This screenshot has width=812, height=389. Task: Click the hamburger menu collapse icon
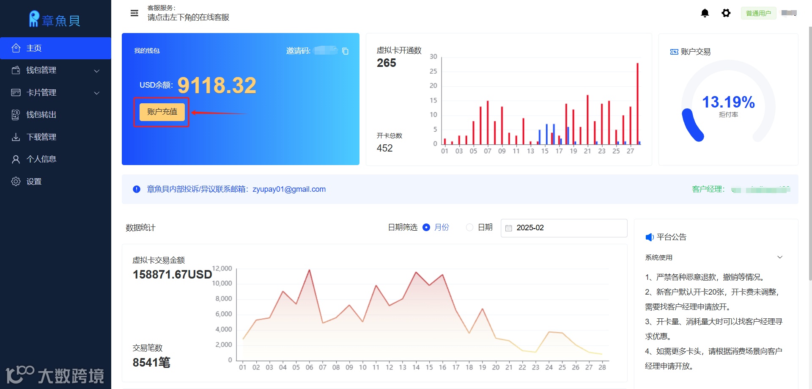click(x=134, y=13)
